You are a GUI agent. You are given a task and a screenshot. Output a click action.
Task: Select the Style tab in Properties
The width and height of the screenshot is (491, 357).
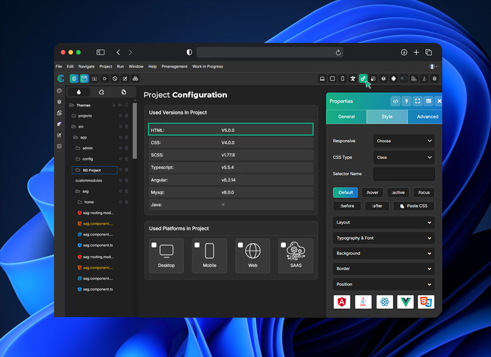pos(387,116)
